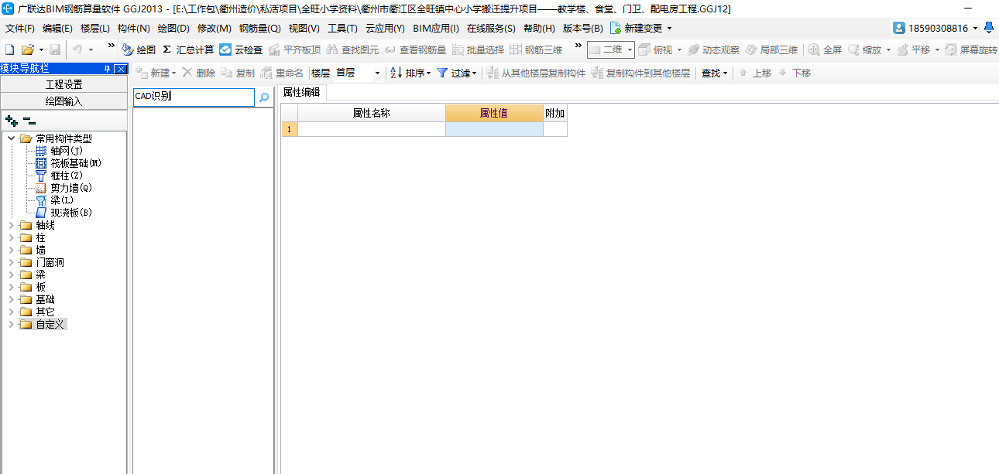This screenshot has height=474, width=999.
Task: Click 钢筋三维 toolbar icon
Action: point(516,49)
